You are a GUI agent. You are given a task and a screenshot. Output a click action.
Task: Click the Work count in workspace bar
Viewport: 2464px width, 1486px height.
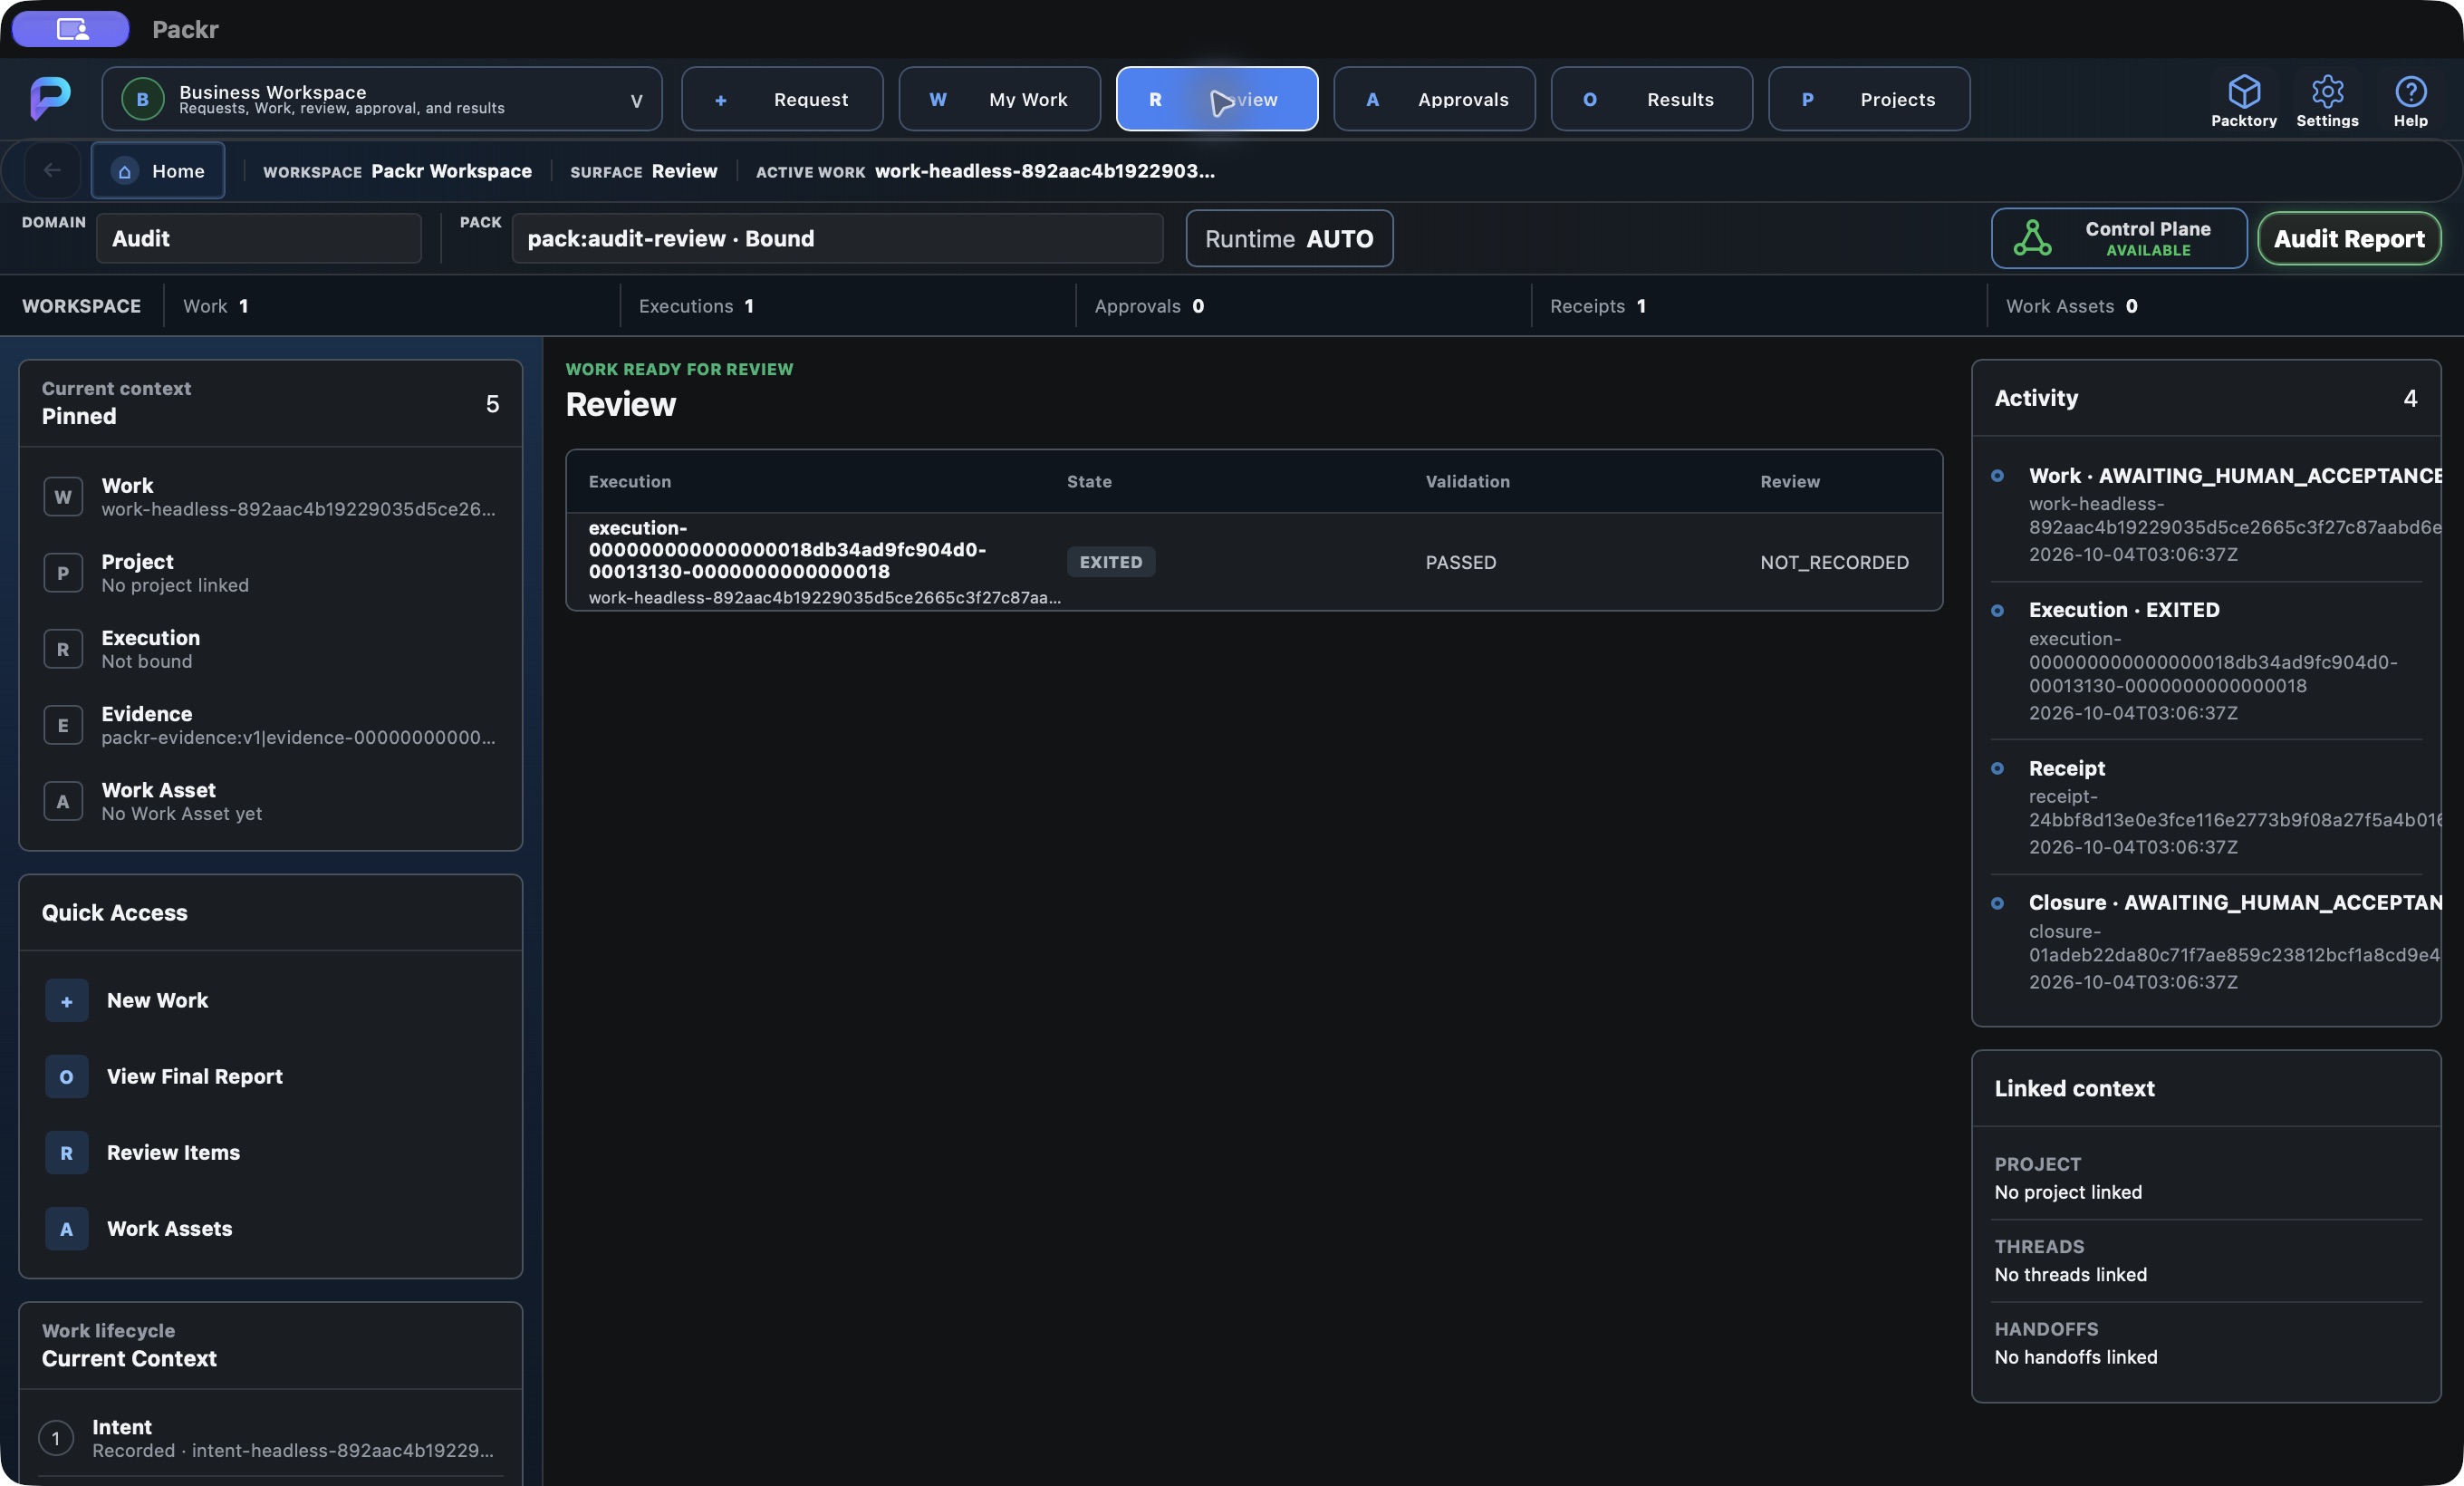coord(215,306)
